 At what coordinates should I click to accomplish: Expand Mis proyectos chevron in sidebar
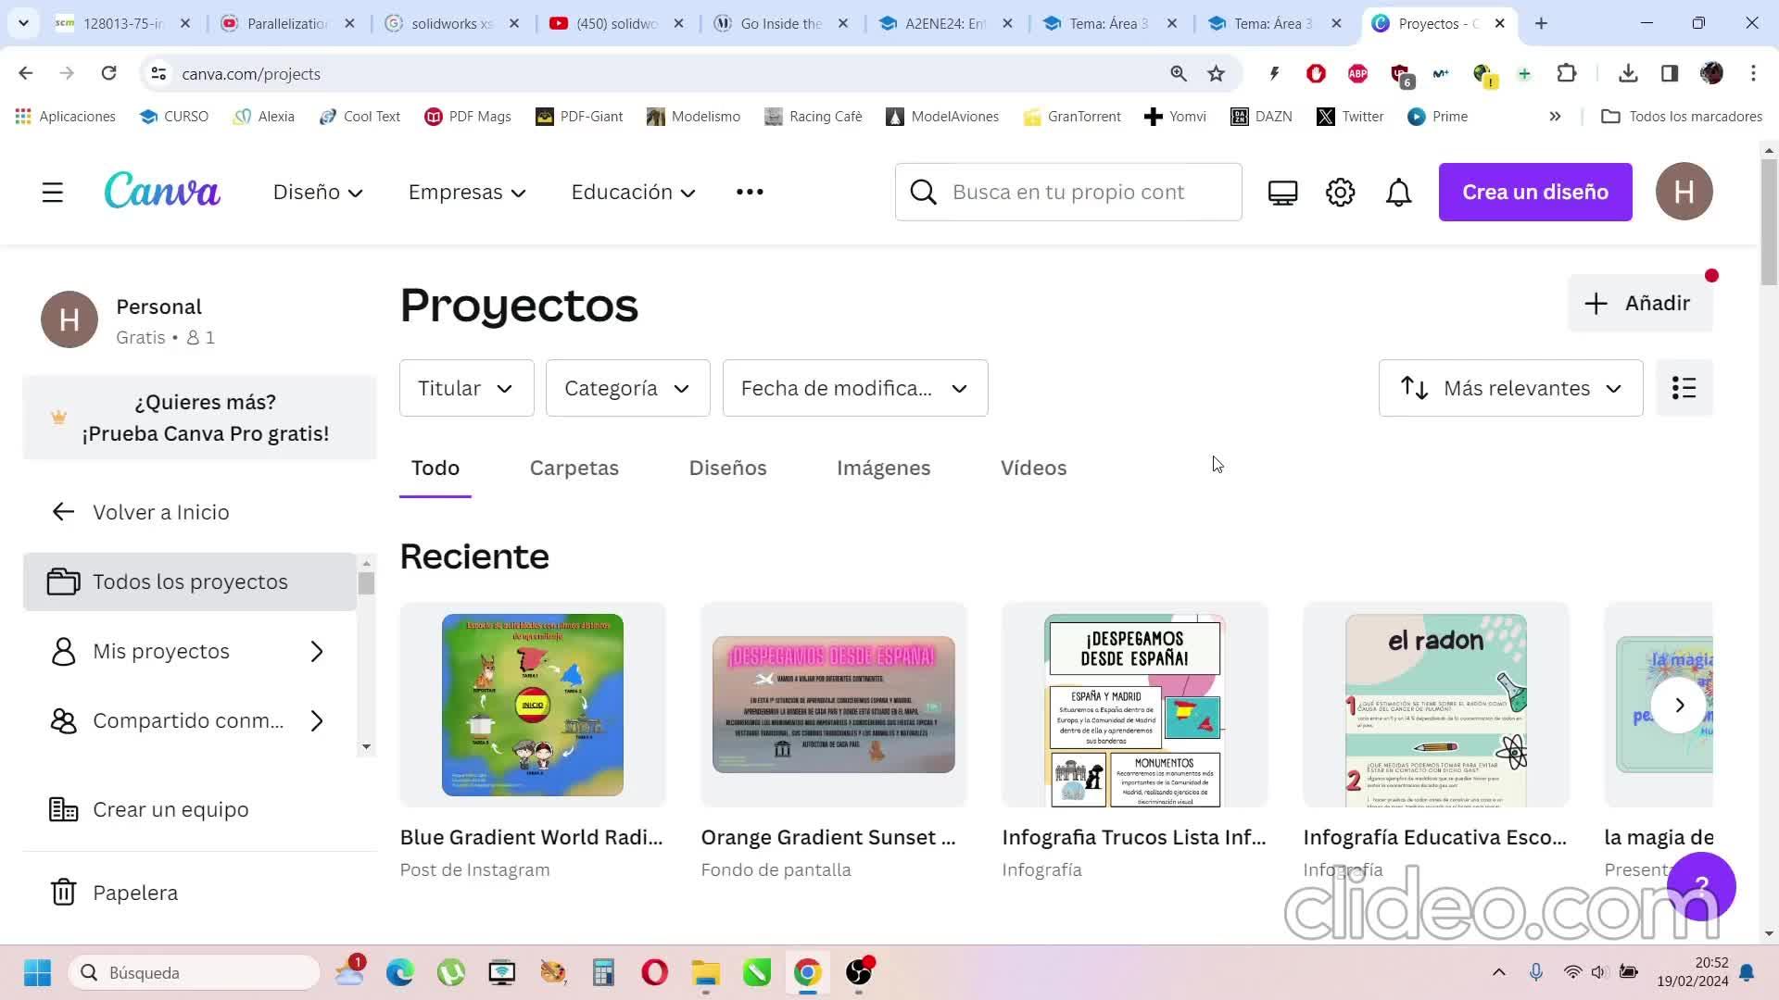click(317, 652)
